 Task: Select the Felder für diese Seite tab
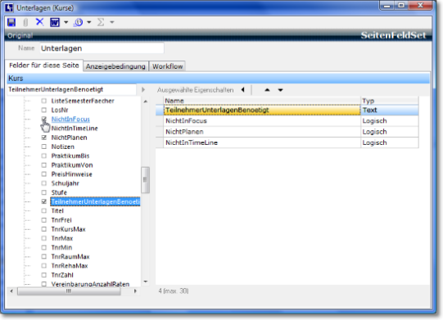[44, 65]
